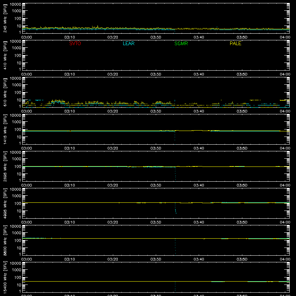
Task: Click the green SGMR station legend label
Action: (x=181, y=43)
